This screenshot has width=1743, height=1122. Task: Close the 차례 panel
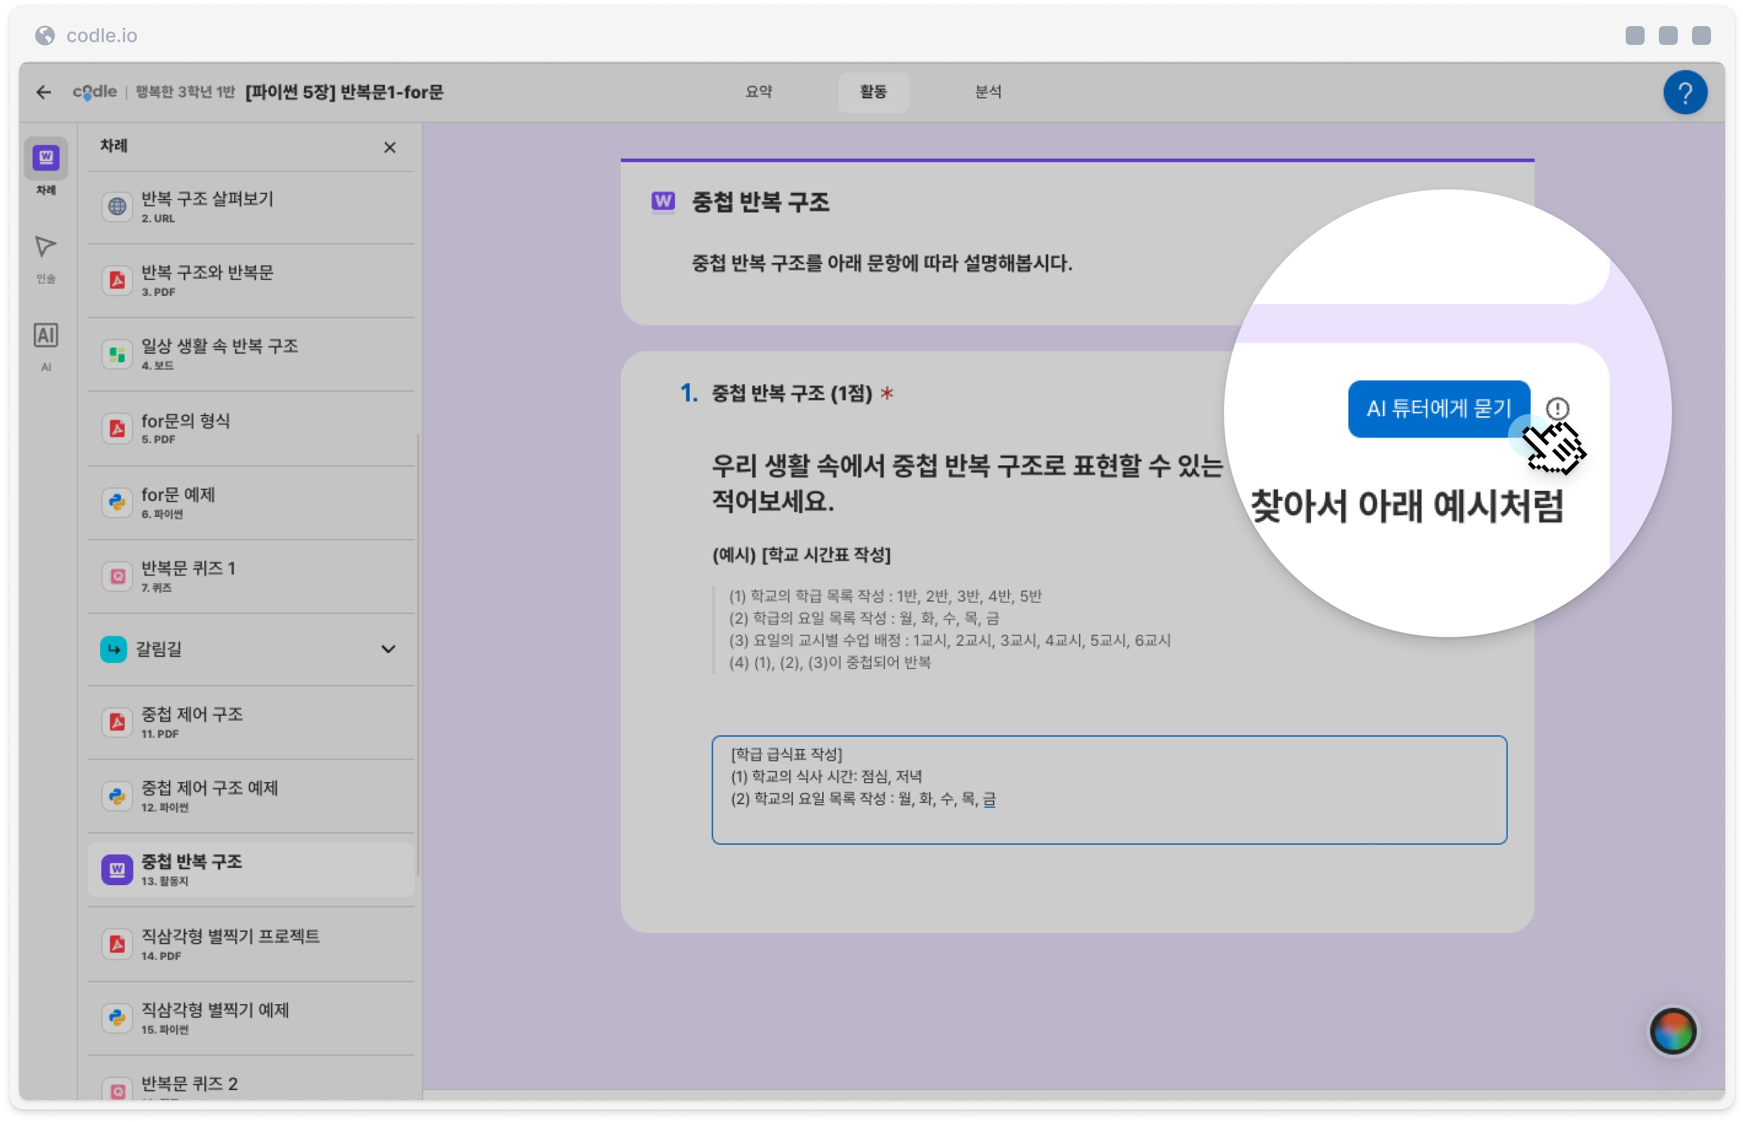[x=389, y=147]
